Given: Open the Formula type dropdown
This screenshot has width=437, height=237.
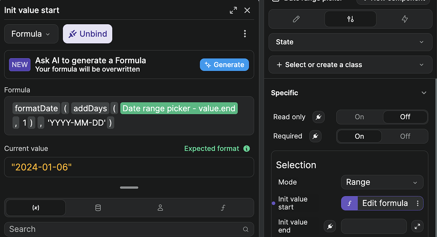Looking at the screenshot, I should [31, 34].
